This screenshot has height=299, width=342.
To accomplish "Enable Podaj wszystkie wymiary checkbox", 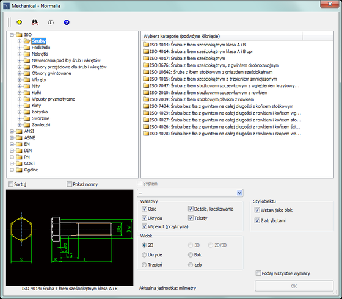I will 258,273.
